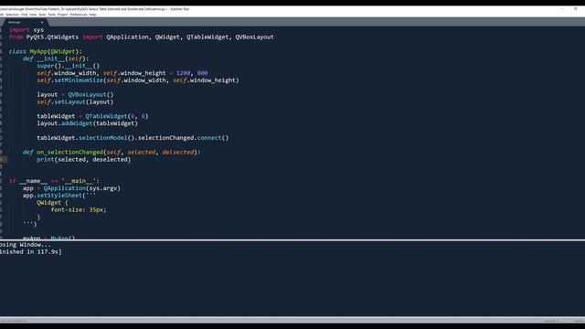Click the line and column indicator in status bar
Screen dimensions: 585x329
(x=14, y=321)
